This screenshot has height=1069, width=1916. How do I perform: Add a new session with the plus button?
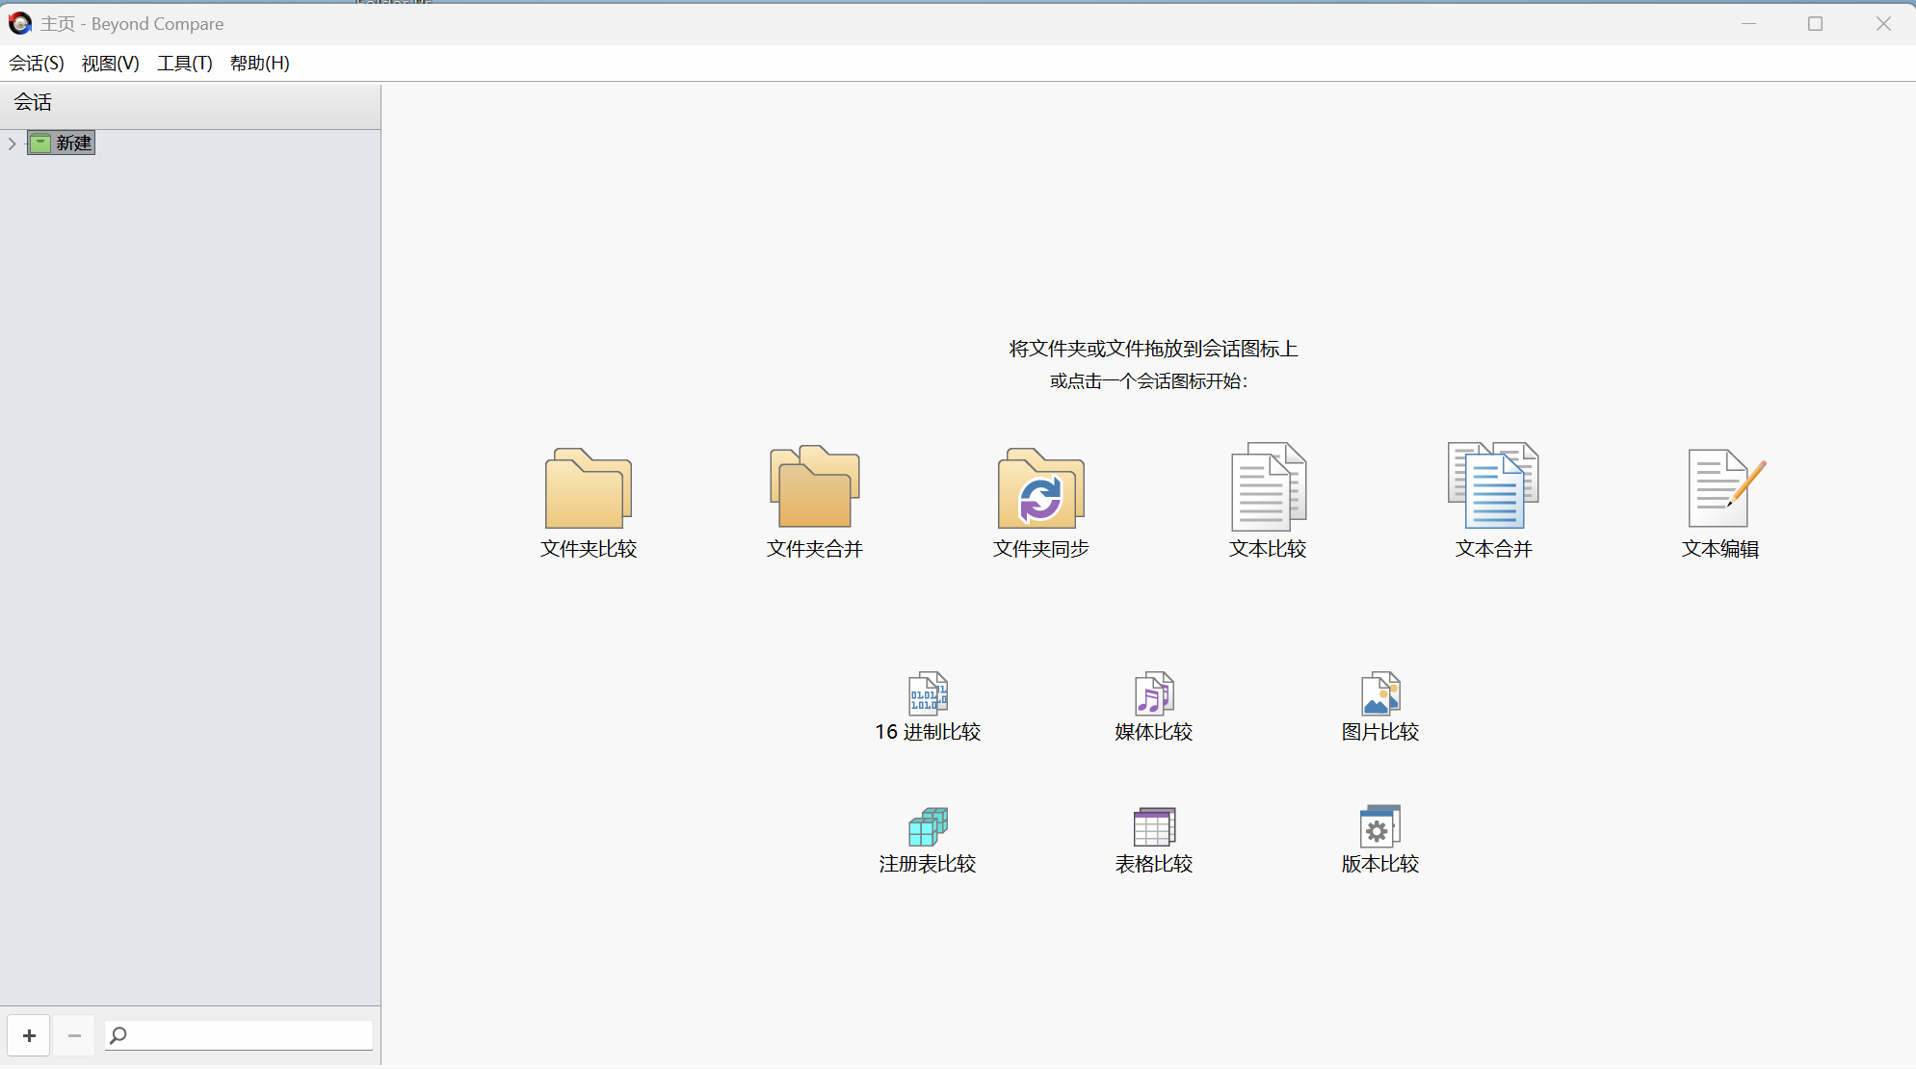pos(29,1035)
